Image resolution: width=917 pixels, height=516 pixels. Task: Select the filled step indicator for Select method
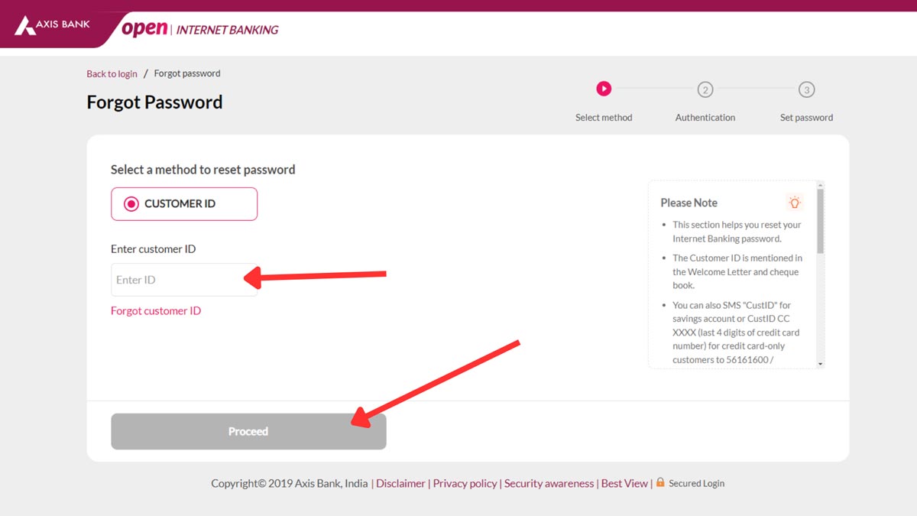click(x=604, y=89)
